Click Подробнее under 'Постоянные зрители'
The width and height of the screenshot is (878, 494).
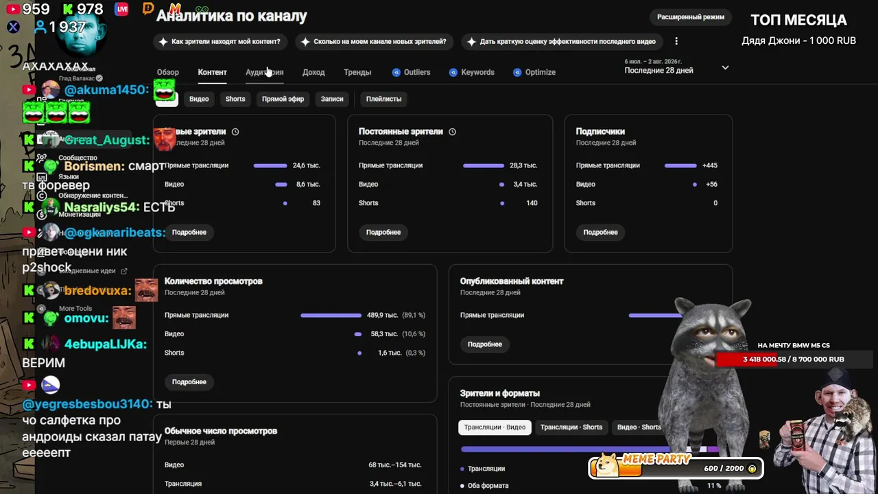[x=383, y=232]
